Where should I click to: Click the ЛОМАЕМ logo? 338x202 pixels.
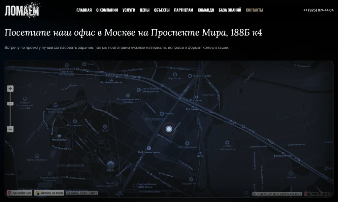(x=22, y=10)
